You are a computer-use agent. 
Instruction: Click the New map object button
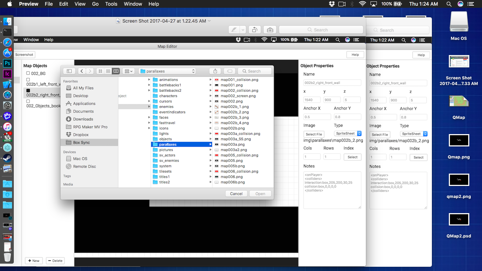[x=34, y=261]
